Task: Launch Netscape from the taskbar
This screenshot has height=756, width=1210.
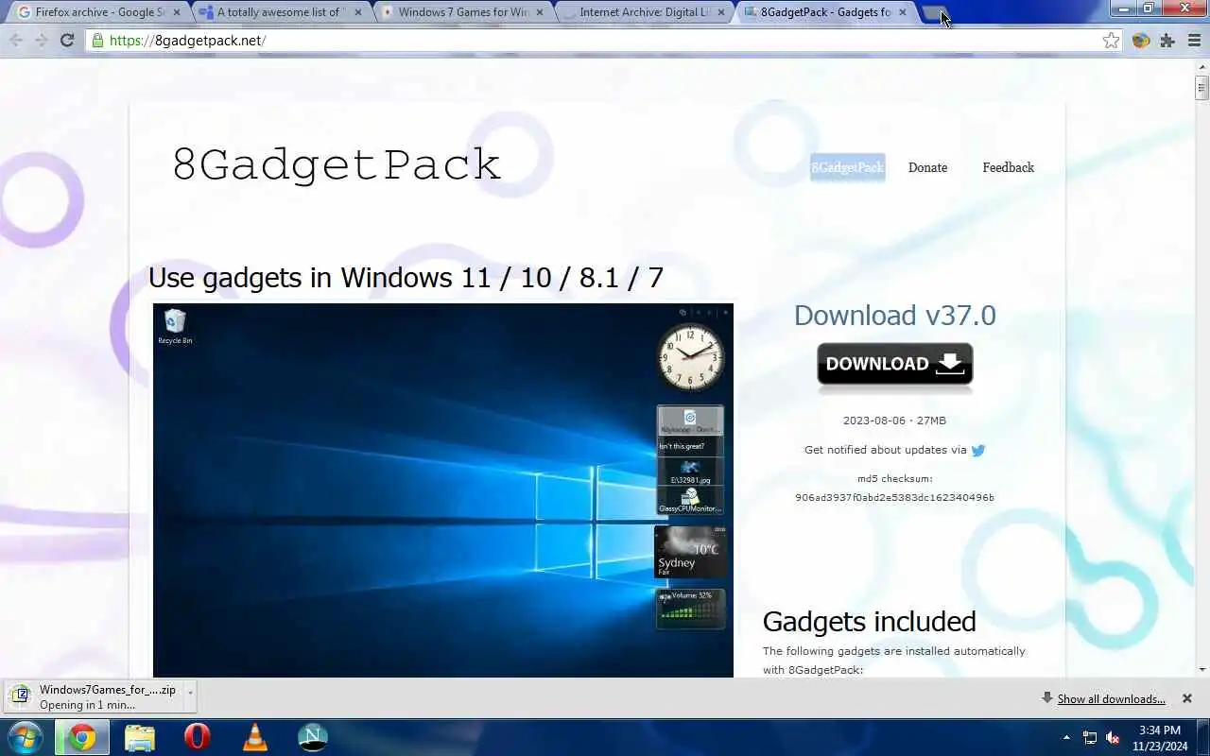Action: (x=313, y=737)
